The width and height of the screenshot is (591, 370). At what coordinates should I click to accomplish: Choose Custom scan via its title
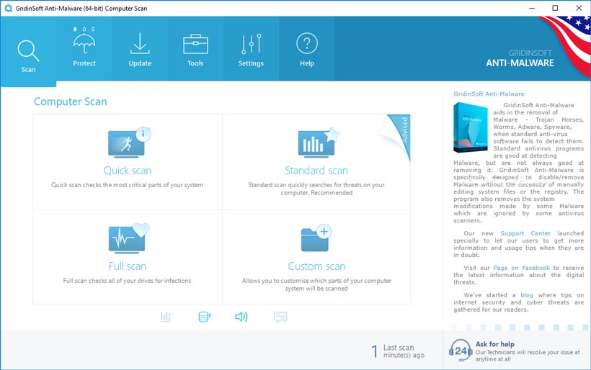(316, 266)
